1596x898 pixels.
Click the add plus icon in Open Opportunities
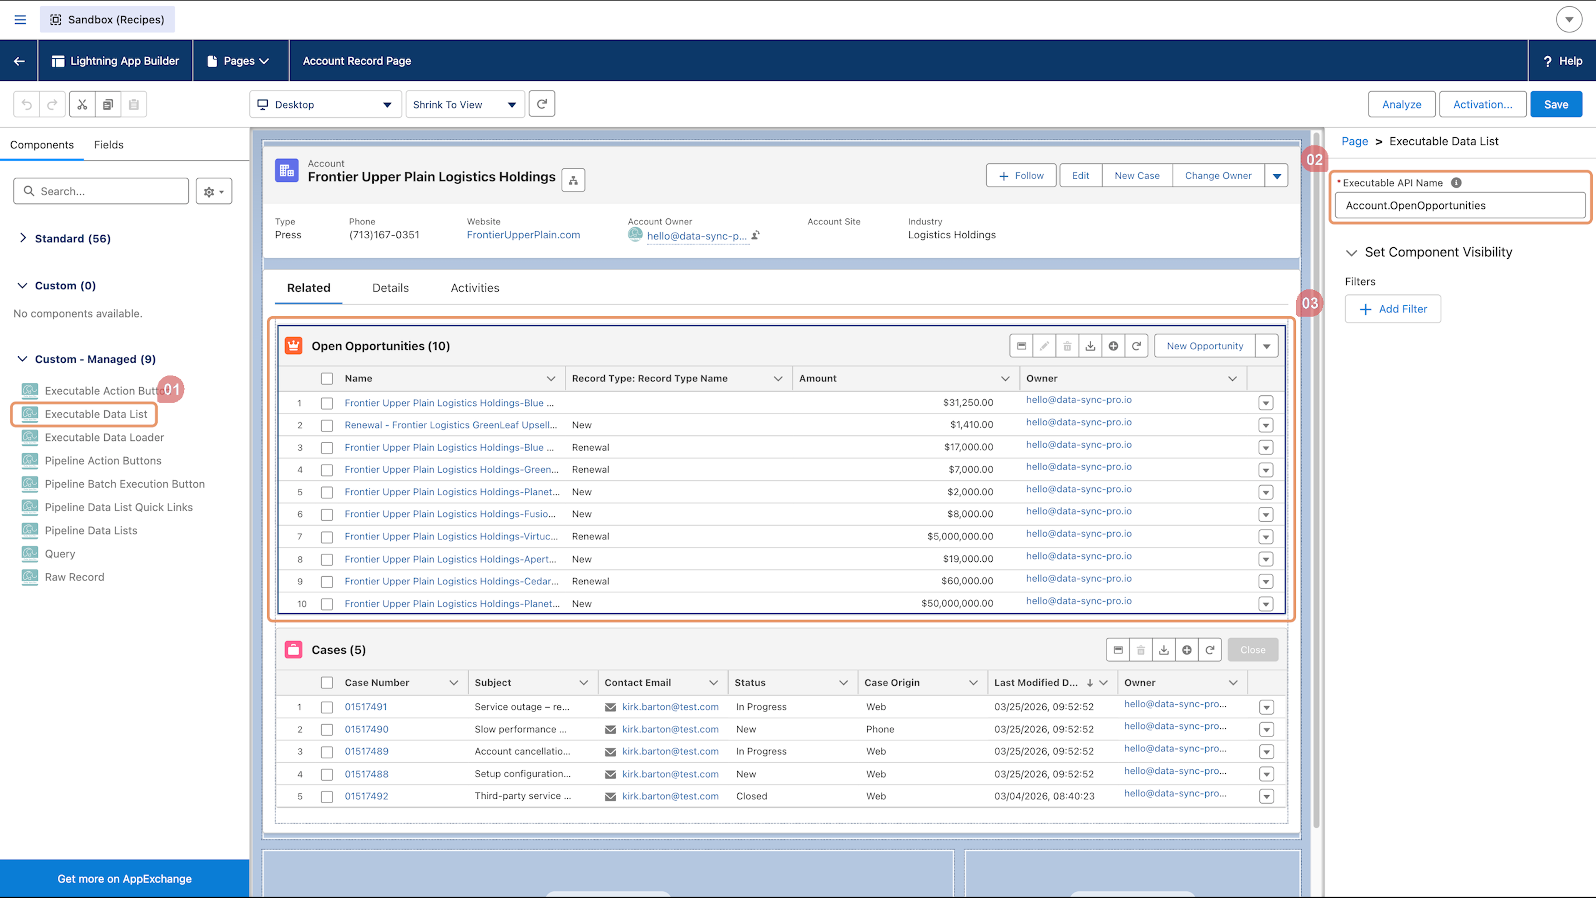point(1113,346)
